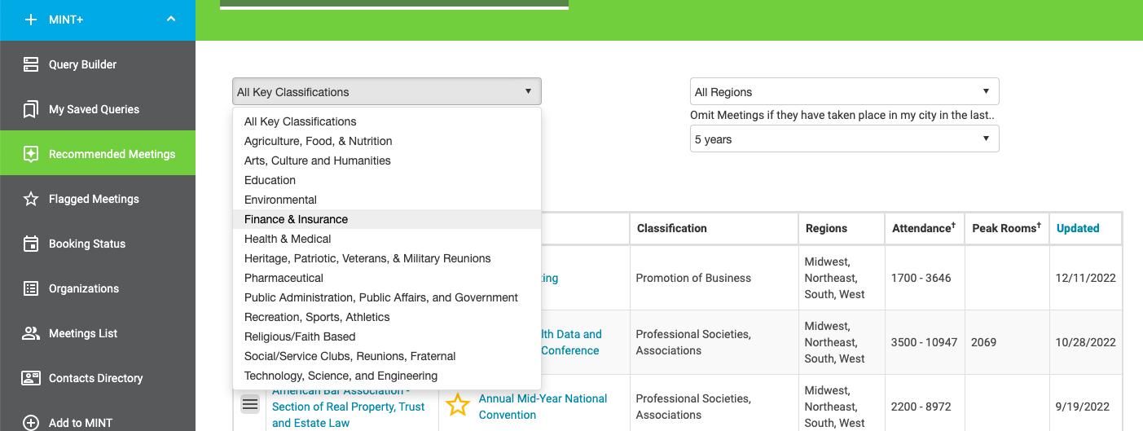This screenshot has width=1143, height=431.
Task: Open the row menu hamburger icon
Action: point(250,404)
